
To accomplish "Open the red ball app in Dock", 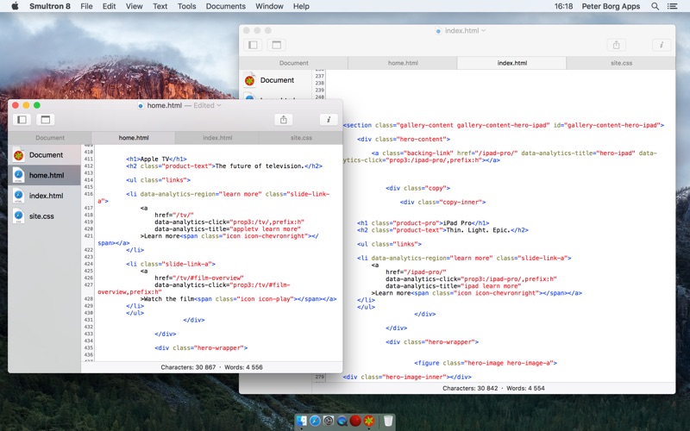I will click(355, 421).
